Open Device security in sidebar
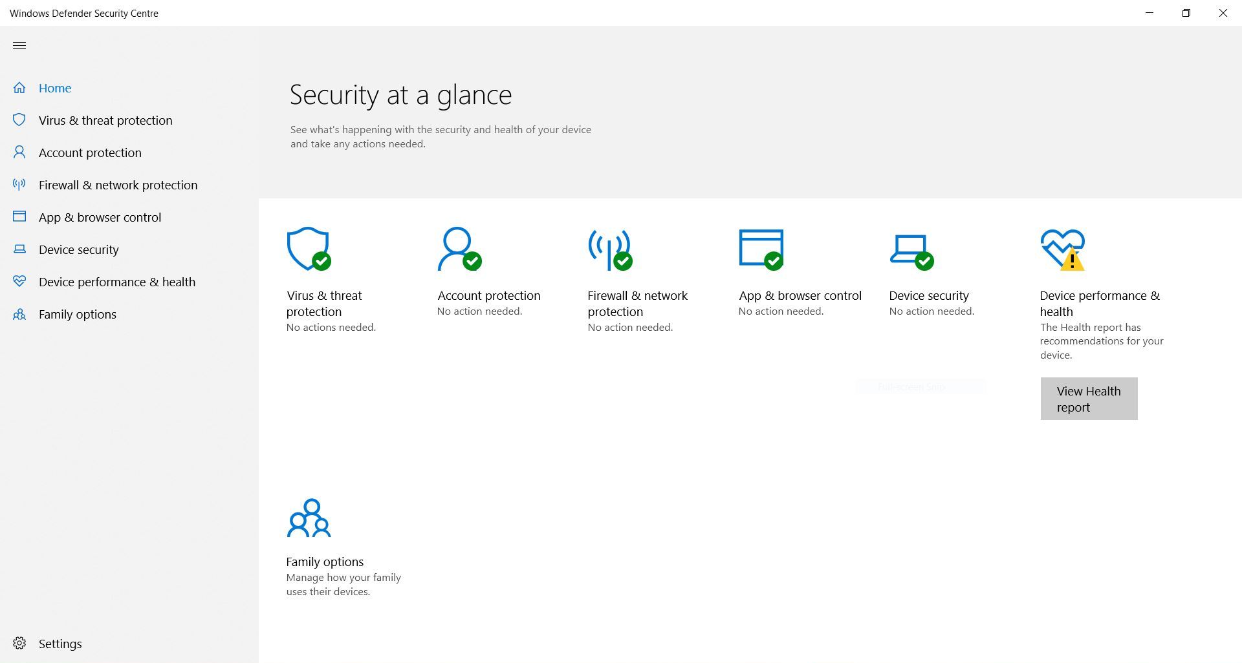The height and width of the screenshot is (663, 1242). coord(79,249)
